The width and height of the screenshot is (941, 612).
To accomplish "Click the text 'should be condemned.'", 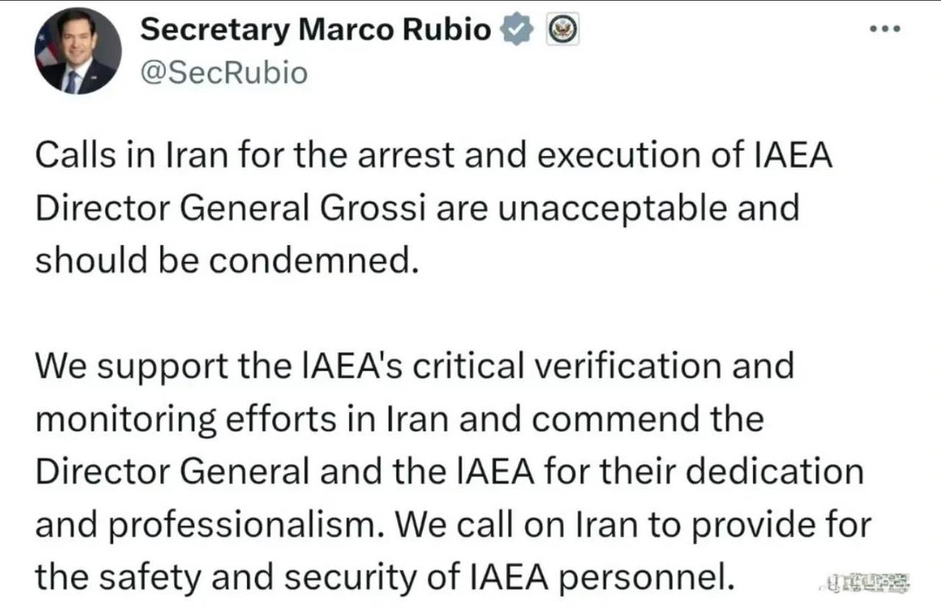I will [227, 260].
